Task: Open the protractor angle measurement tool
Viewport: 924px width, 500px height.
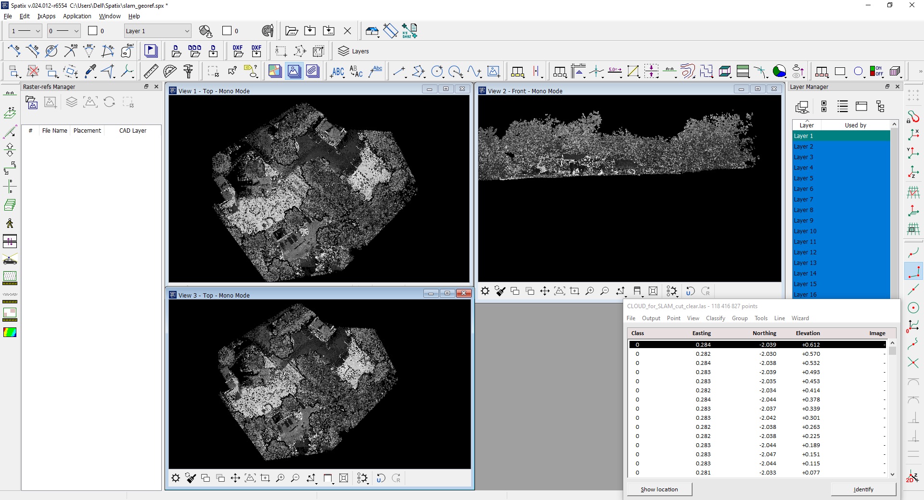Action: 169,71
